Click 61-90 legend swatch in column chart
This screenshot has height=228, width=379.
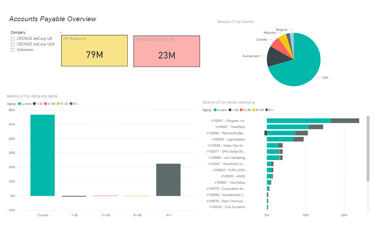coord(58,104)
